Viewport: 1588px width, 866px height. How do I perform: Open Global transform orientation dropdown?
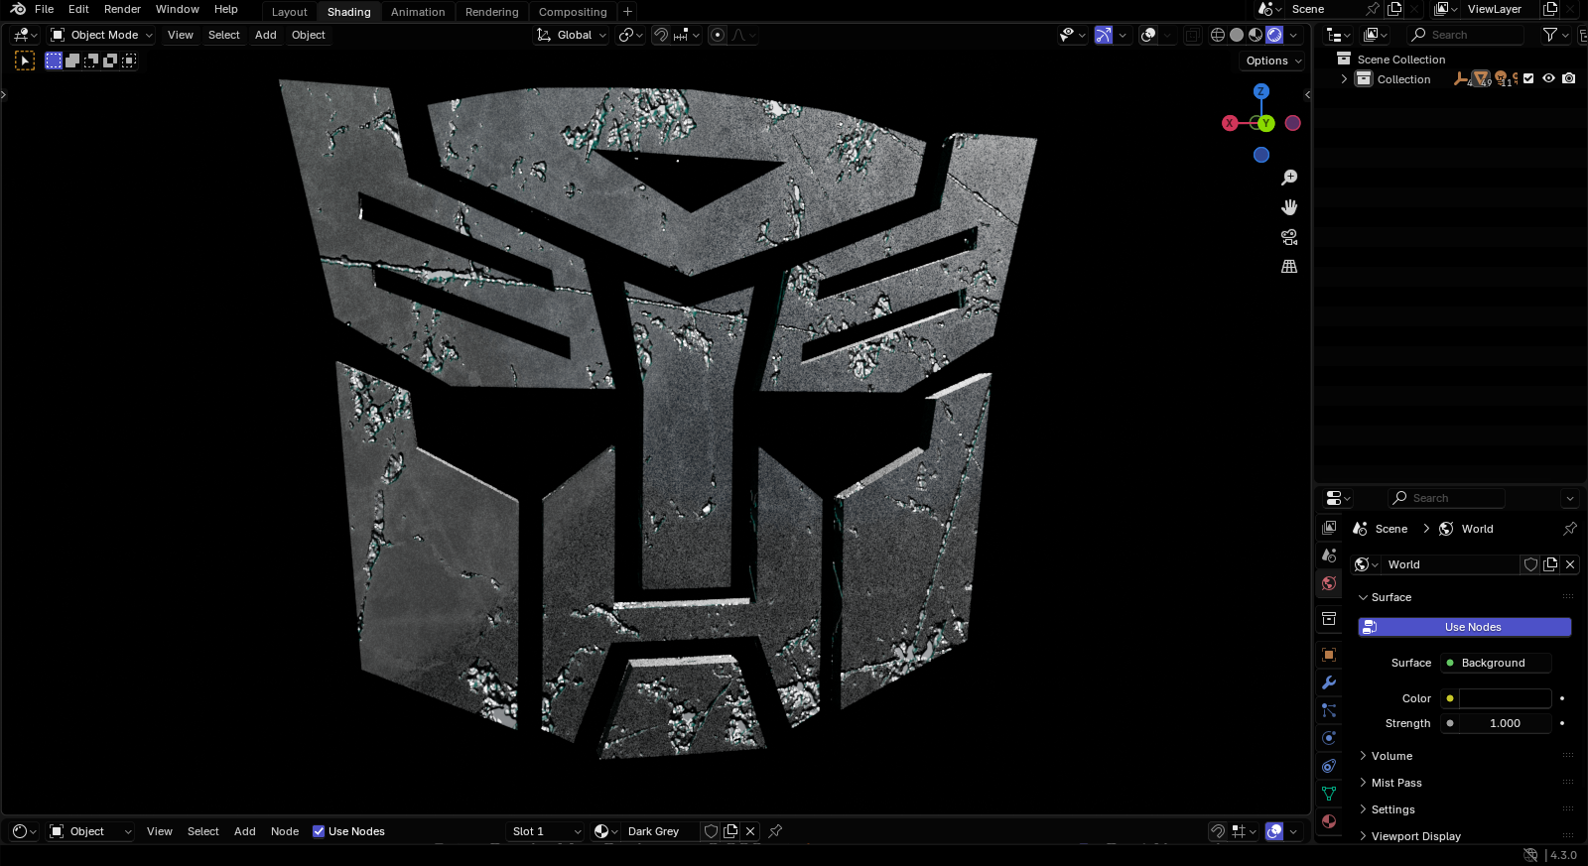click(571, 35)
